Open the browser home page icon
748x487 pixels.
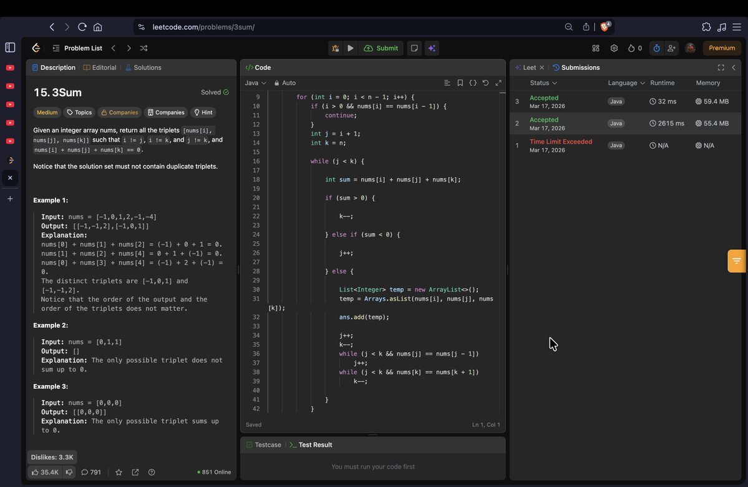point(97,27)
